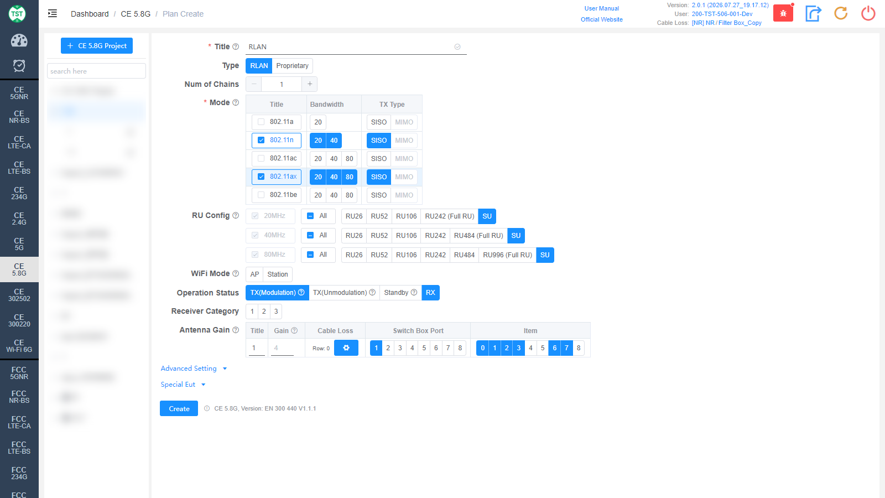The width and height of the screenshot is (885, 498).
Task: Click the sidebar search here field
Action: pos(97,71)
